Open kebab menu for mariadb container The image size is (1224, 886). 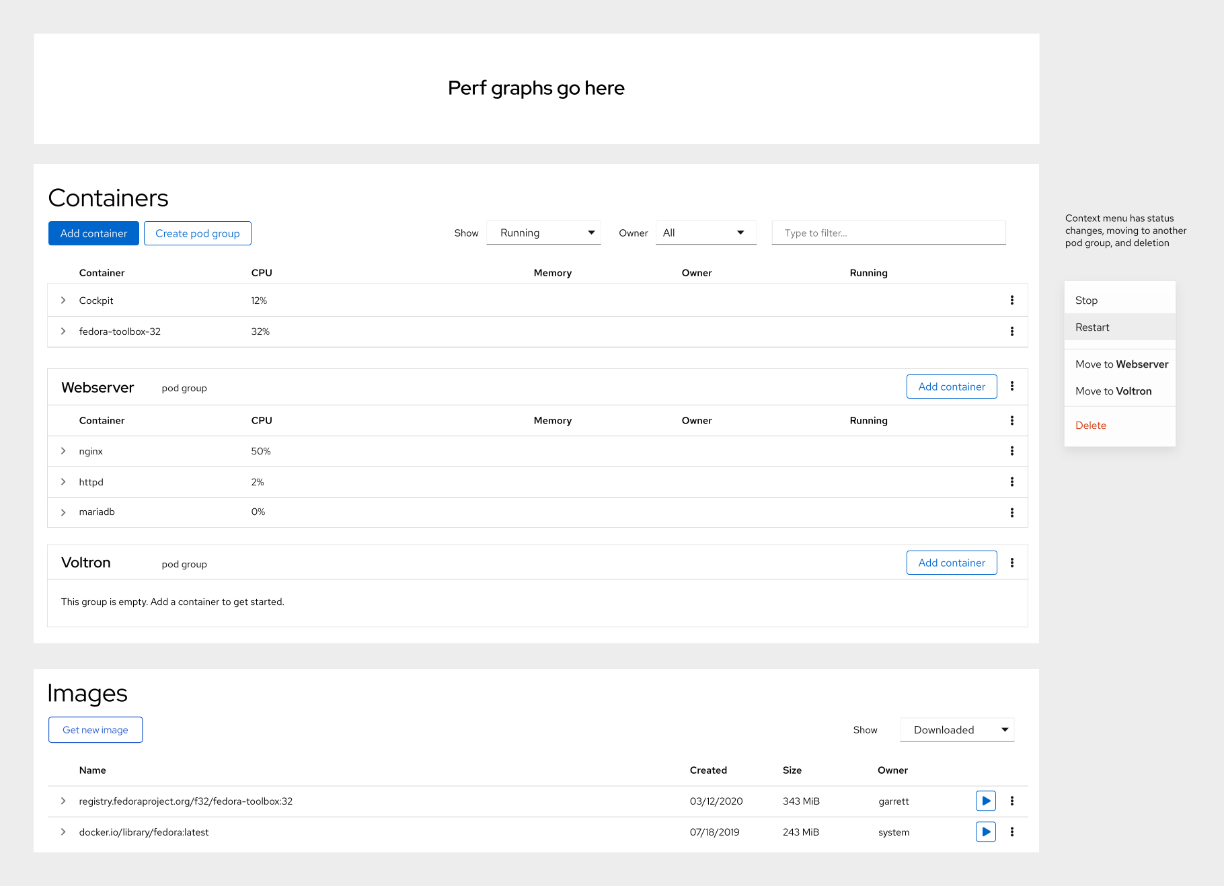click(x=1011, y=513)
